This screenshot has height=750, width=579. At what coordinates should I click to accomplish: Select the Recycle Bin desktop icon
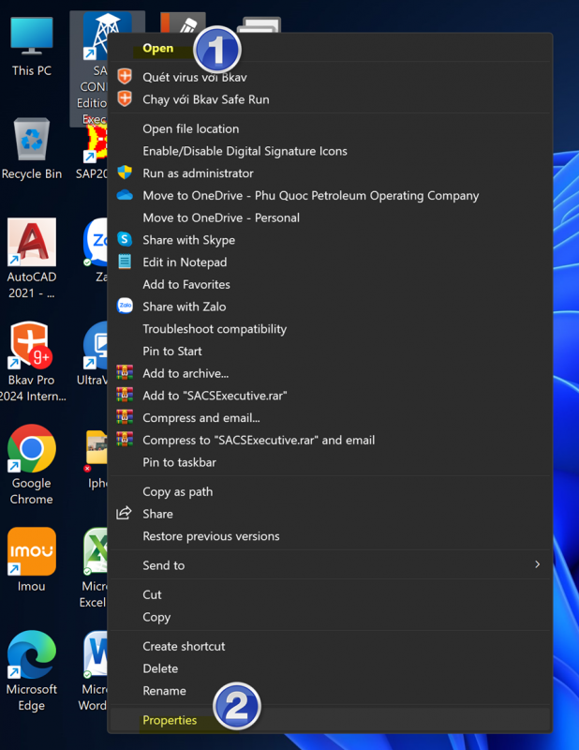click(x=32, y=149)
